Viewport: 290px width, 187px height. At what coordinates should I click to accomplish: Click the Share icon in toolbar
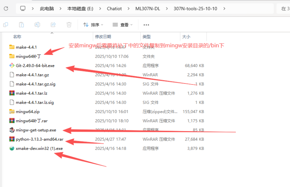(53, 25)
